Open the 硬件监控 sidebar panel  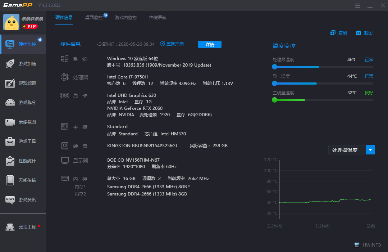pyautogui.click(x=23, y=44)
